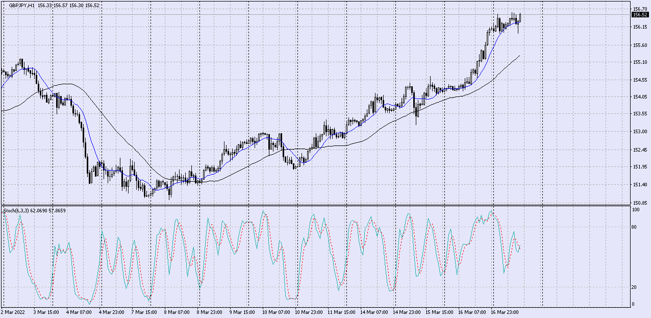The width and height of the screenshot is (651, 318).
Task: Click the last candlestick on the chart
Action: pos(520,18)
